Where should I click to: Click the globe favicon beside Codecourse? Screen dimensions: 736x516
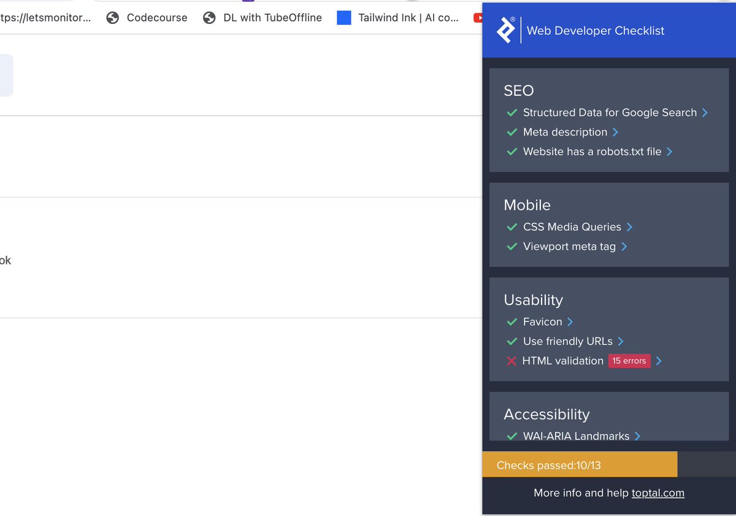(112, 18)
